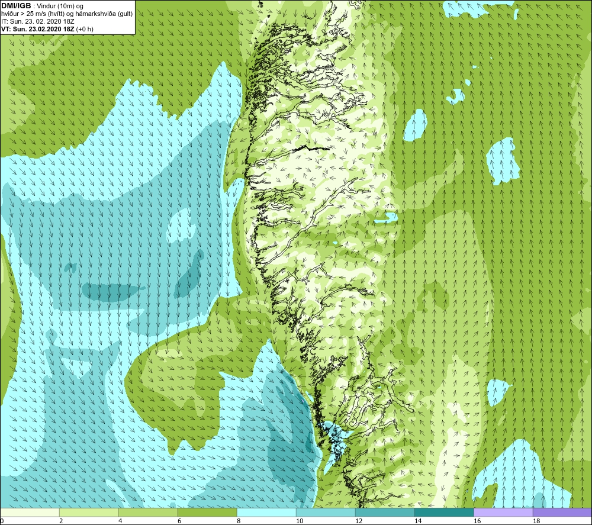Image resolution: width=592 pixels, height=525 pixels.
Task: Click the legend label '8'
Action: point(239,521)
